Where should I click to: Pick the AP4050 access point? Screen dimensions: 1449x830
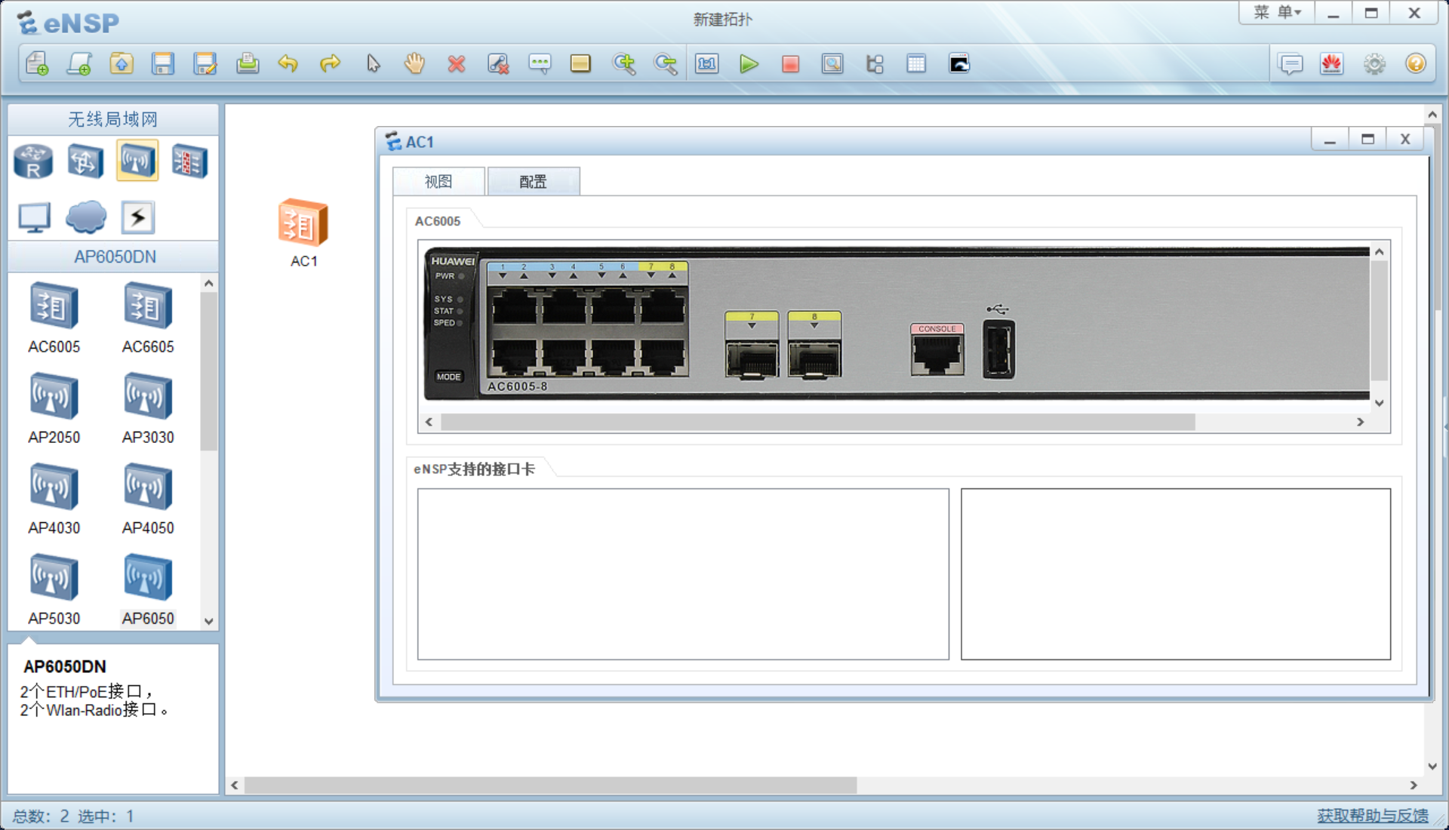[x=148, y=499]
